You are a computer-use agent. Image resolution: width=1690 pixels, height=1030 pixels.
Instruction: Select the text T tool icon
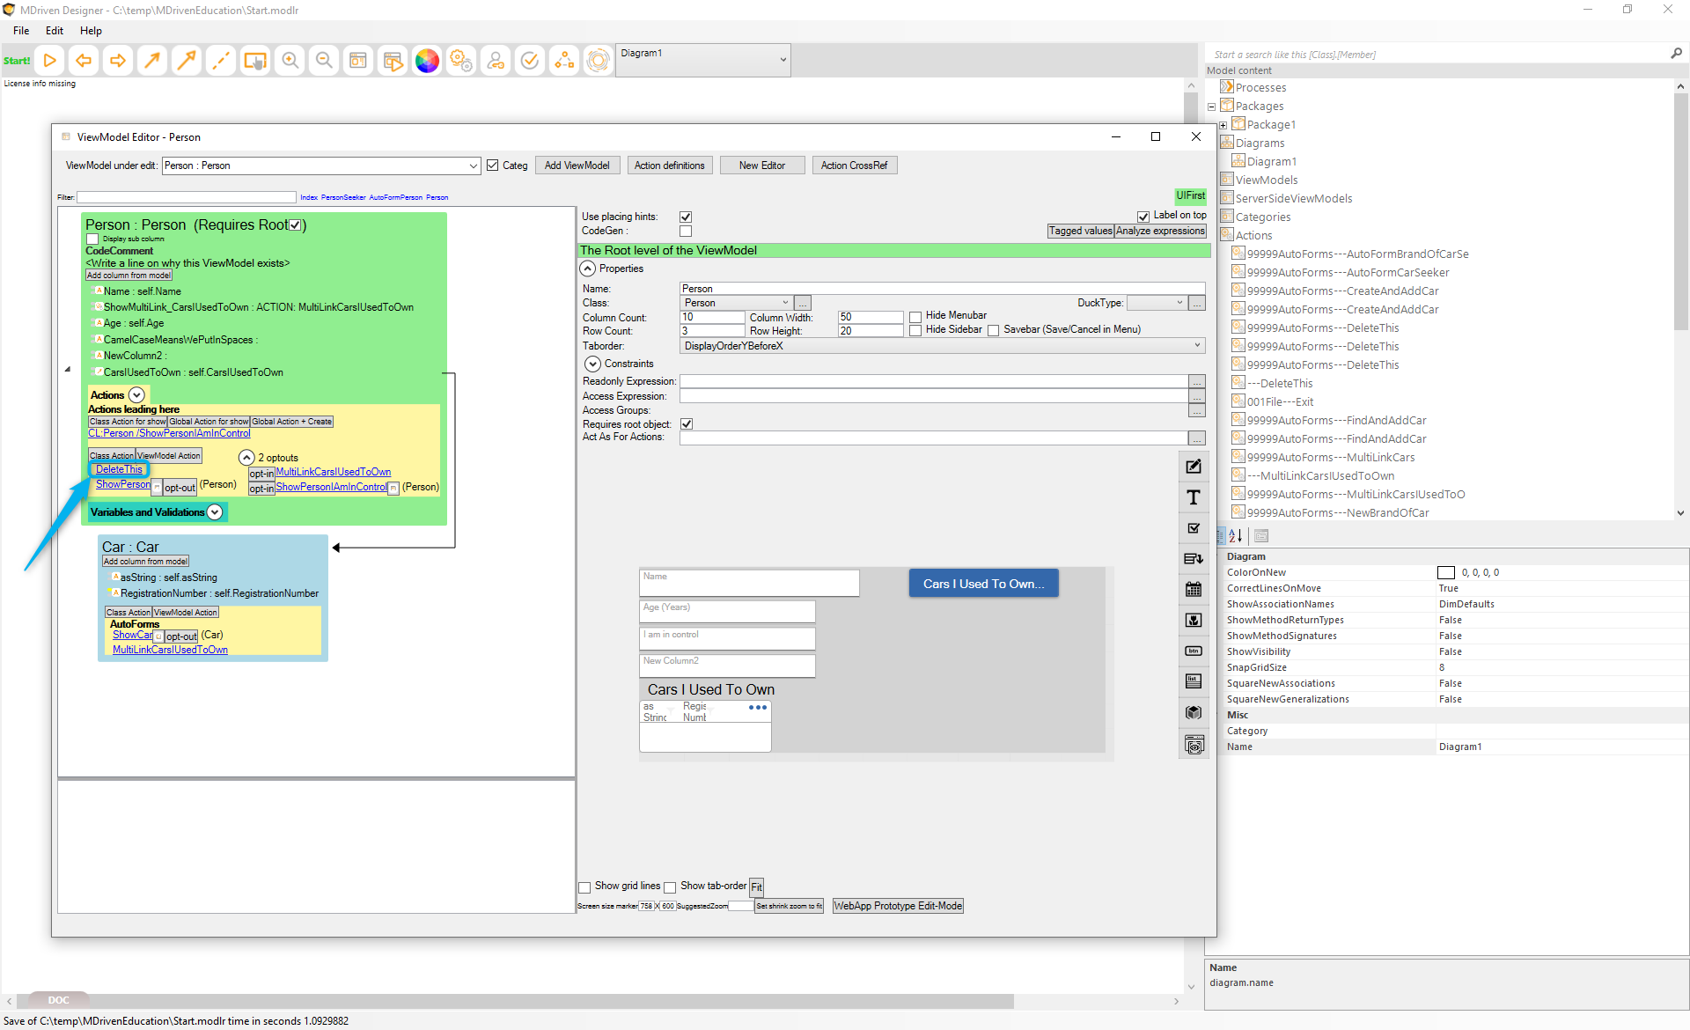point(1194,497)
